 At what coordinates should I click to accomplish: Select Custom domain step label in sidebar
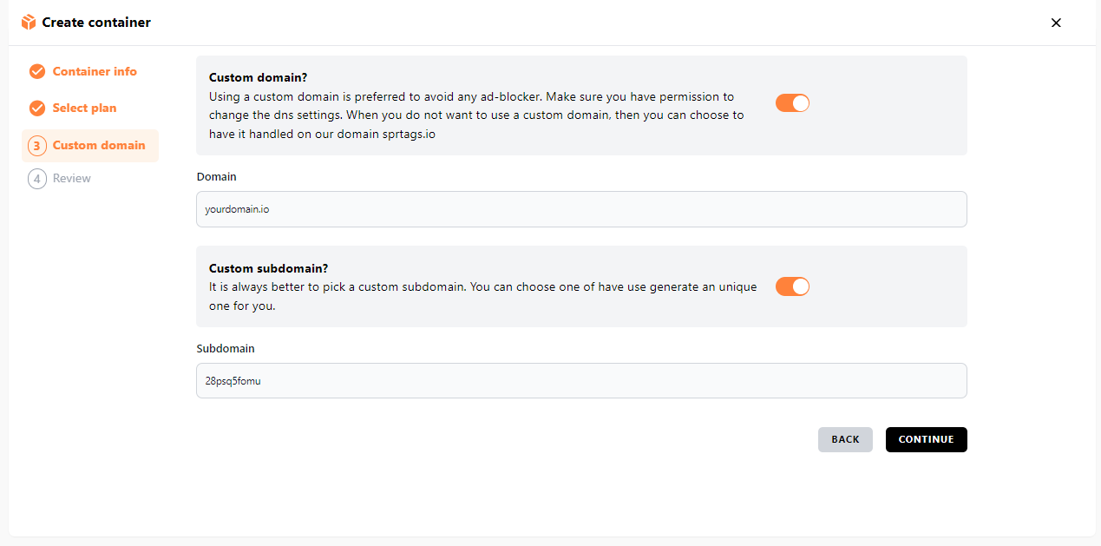[99, 145]
